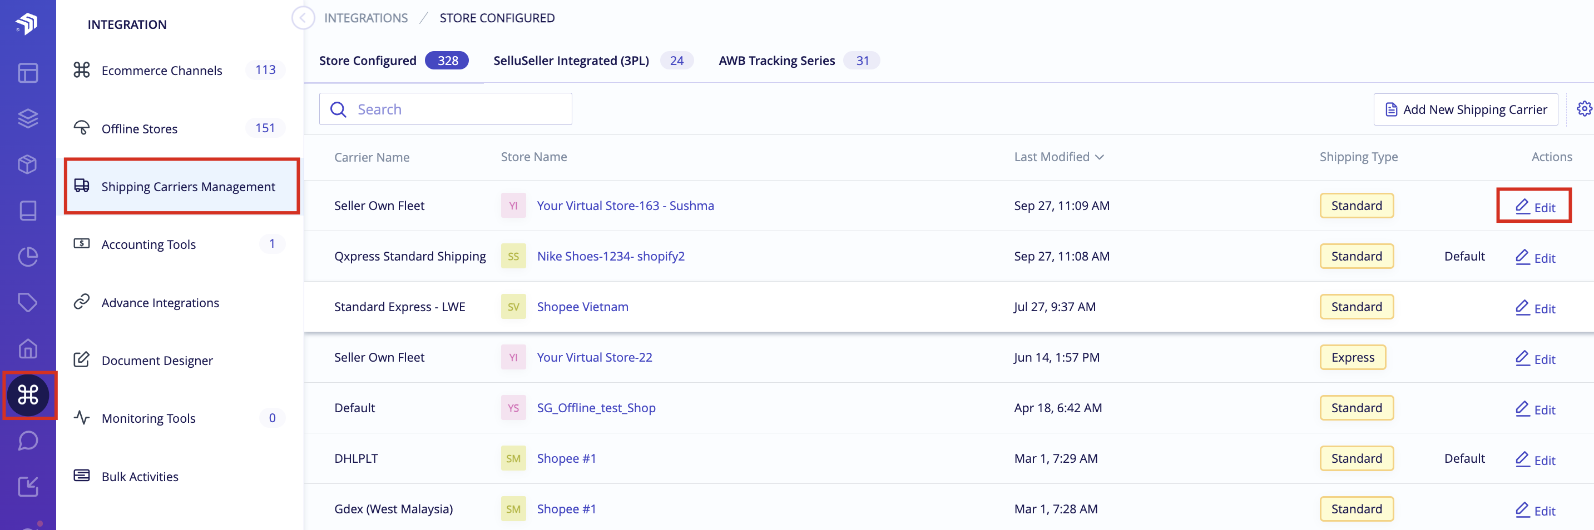Screen dimensions: 1594x530
Task: Open table settings gear icon
Action: click(x=1583, y=109)
